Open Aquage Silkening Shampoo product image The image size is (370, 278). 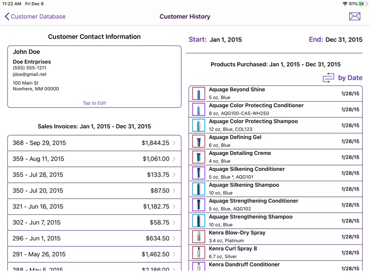tap(198, 189)
